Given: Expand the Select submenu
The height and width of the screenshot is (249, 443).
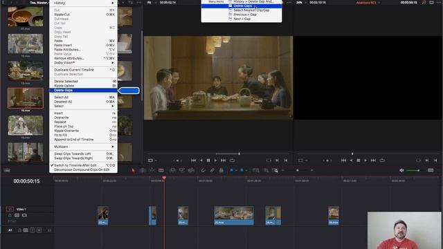Looking at the screenshot, I should tap(83, 106).
